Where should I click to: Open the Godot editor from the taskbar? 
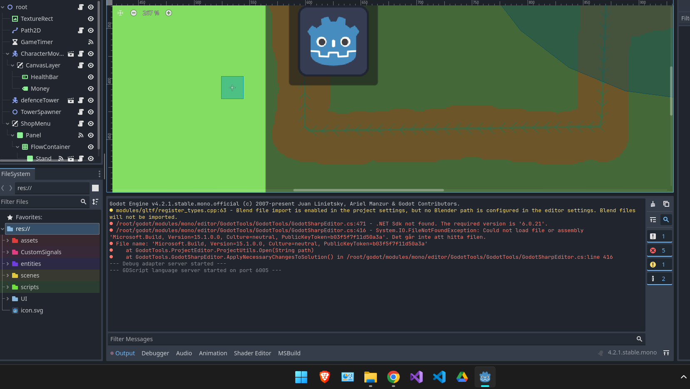click(485, 377)
